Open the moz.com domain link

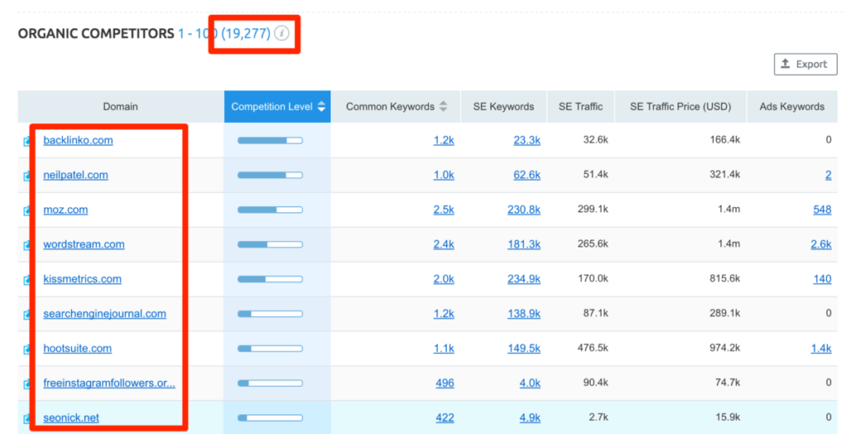65,210
